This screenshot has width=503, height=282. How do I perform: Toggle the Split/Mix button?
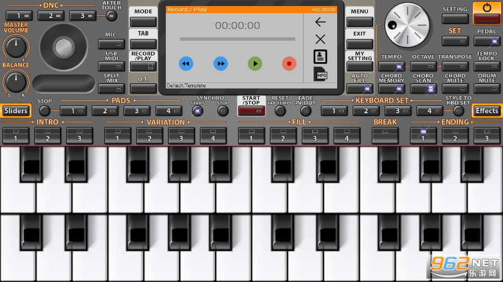[111, 89]
